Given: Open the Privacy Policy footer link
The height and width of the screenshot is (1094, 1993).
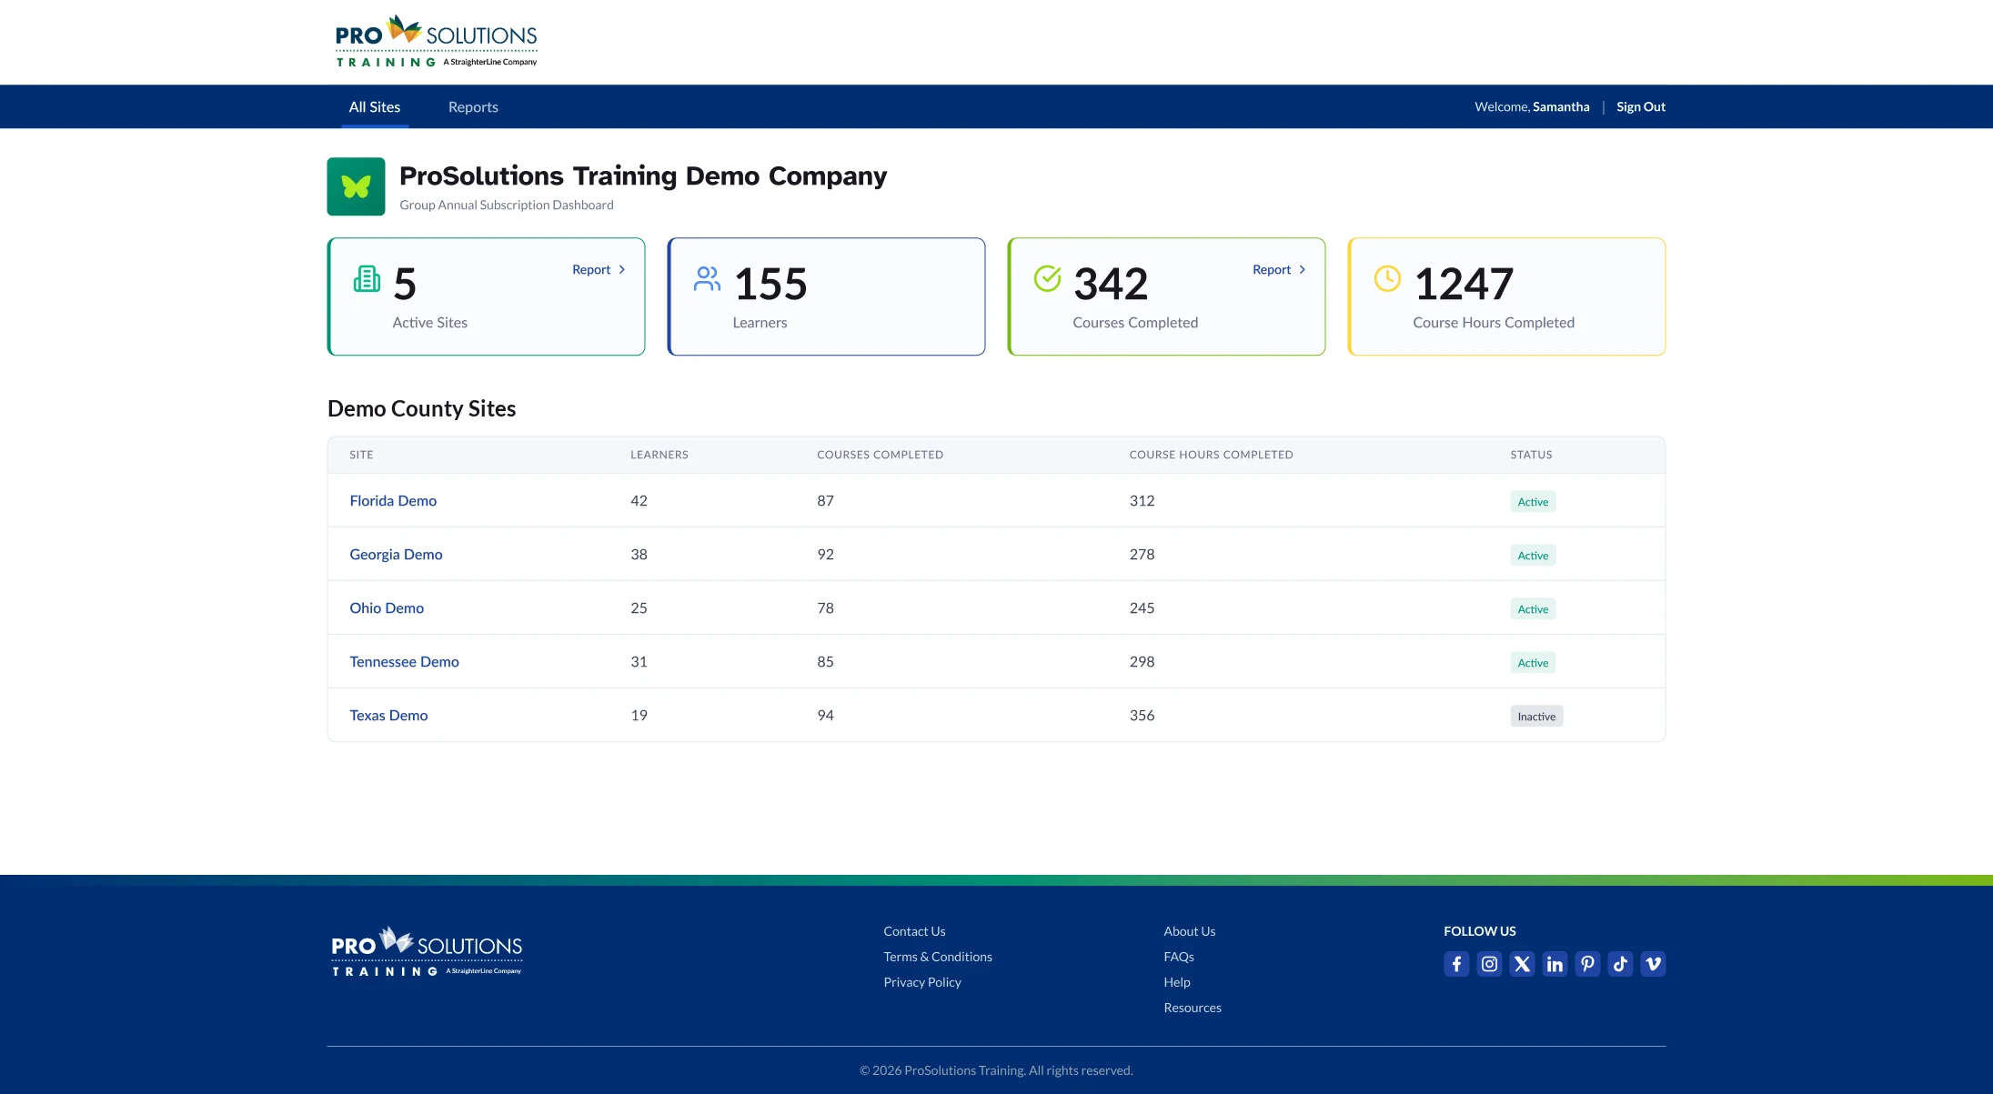Looking at the screenshot, I should (922, 982).
